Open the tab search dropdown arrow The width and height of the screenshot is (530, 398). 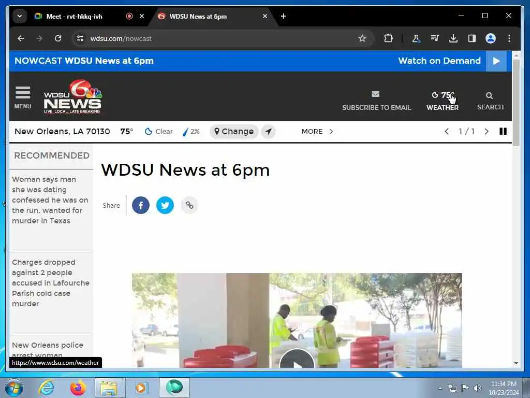[20, 16]
